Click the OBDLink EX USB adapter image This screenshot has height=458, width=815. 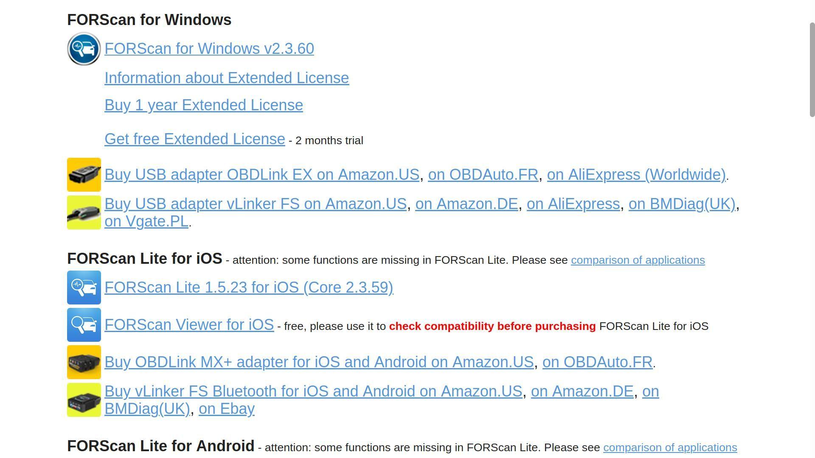click(x=84, y=175)
